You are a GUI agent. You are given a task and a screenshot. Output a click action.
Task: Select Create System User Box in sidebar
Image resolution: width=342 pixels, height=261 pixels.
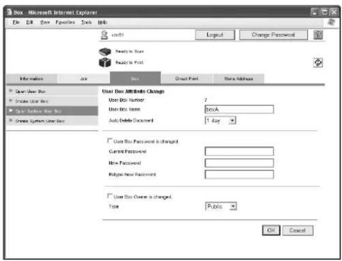[52, 121]
